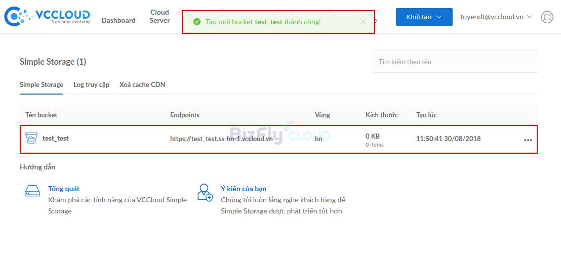Open Cloud Server in the top navigation
561x263 pixels.
159,16
